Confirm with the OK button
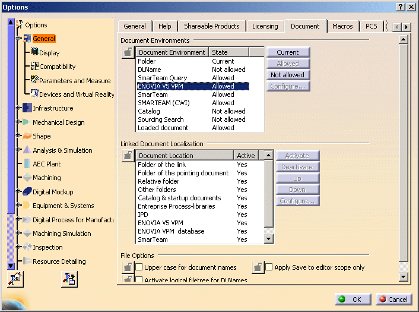 pyautogui.click(x=353, y=299)
